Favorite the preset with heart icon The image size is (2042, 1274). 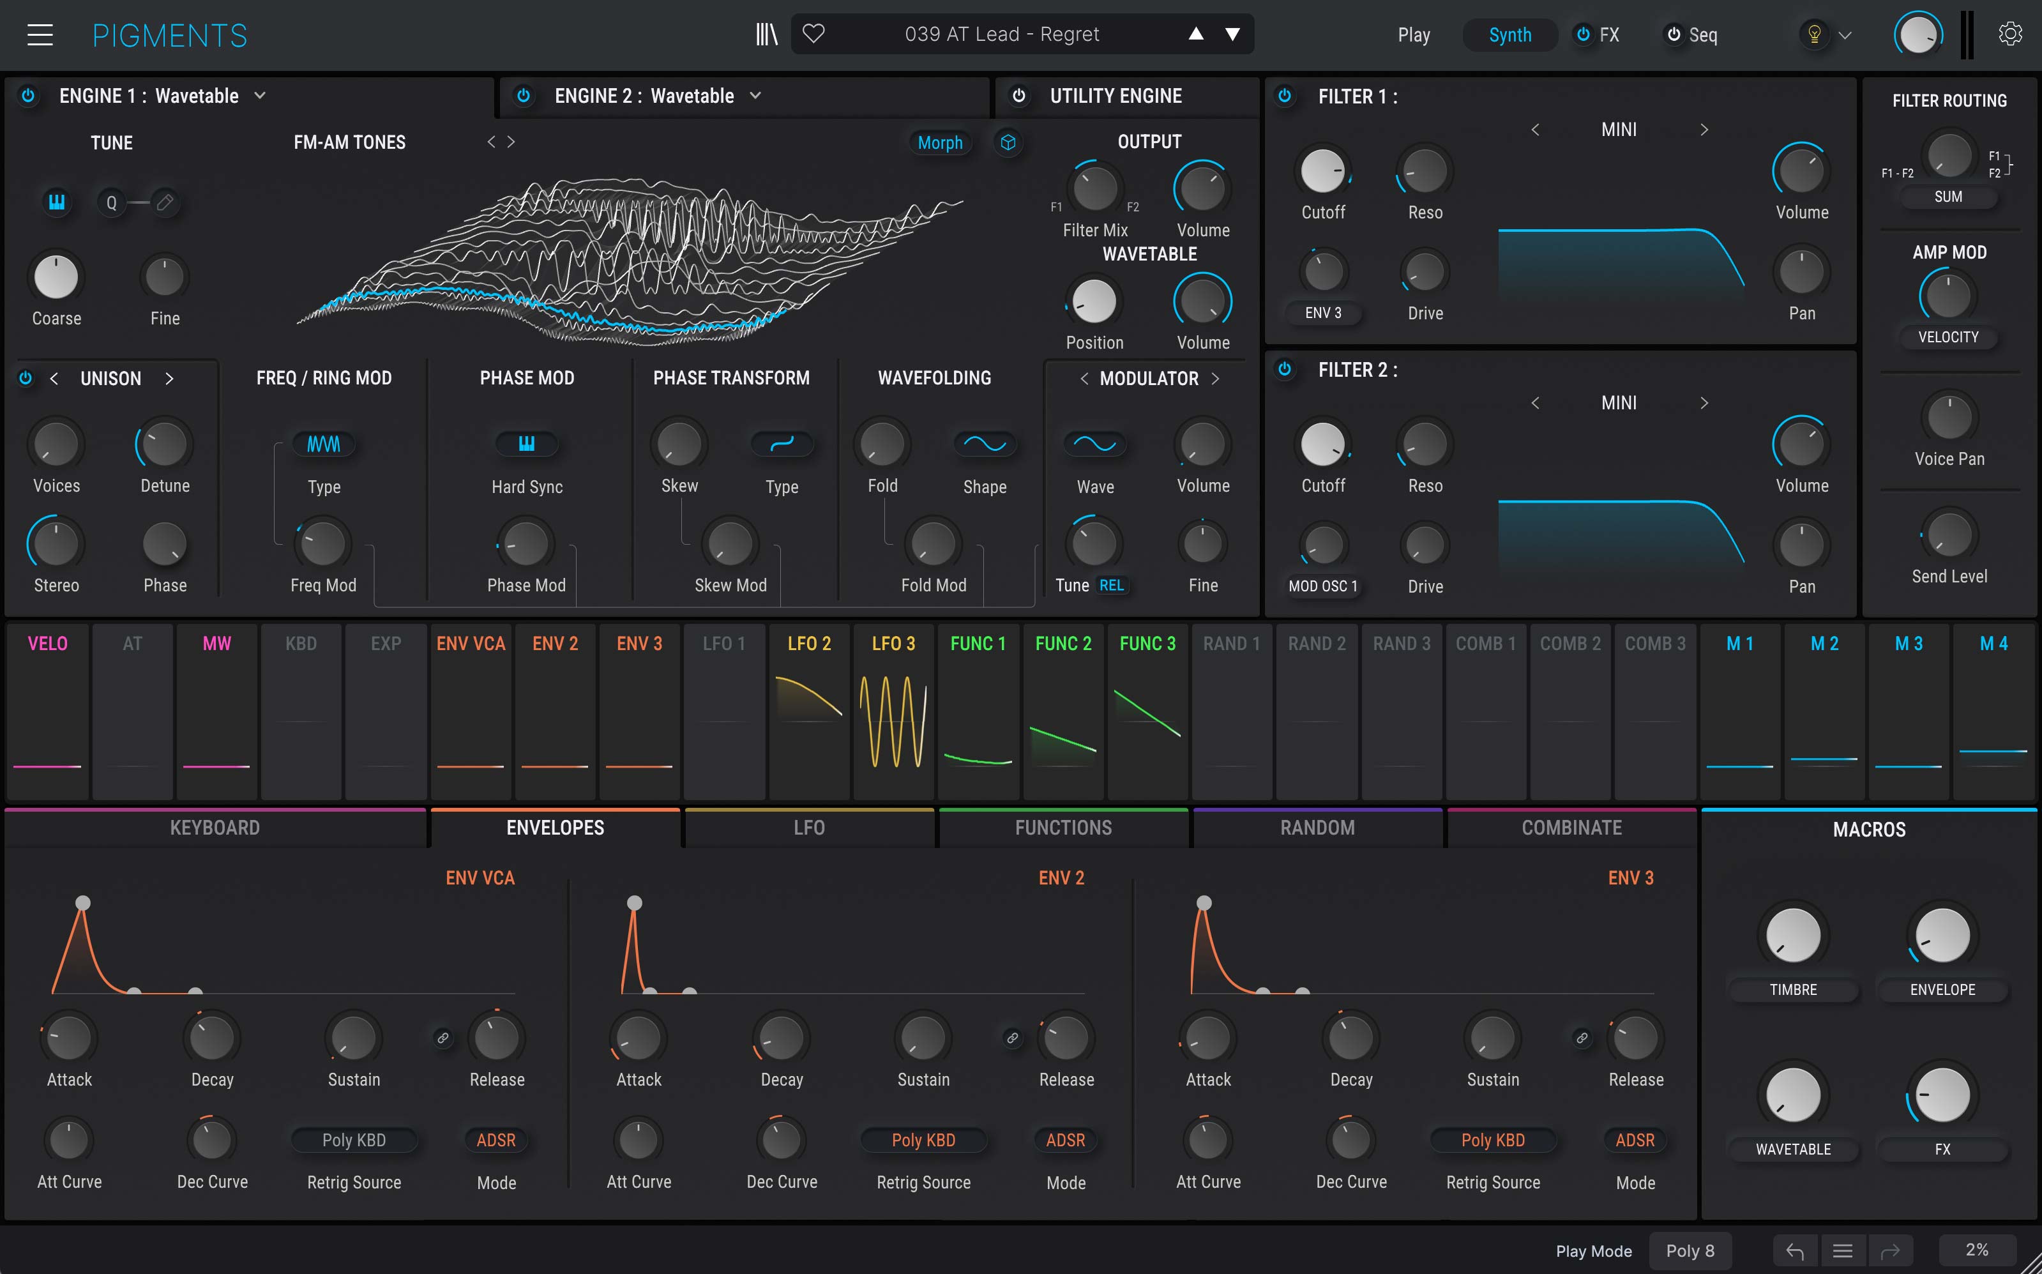tap(813, 34)
